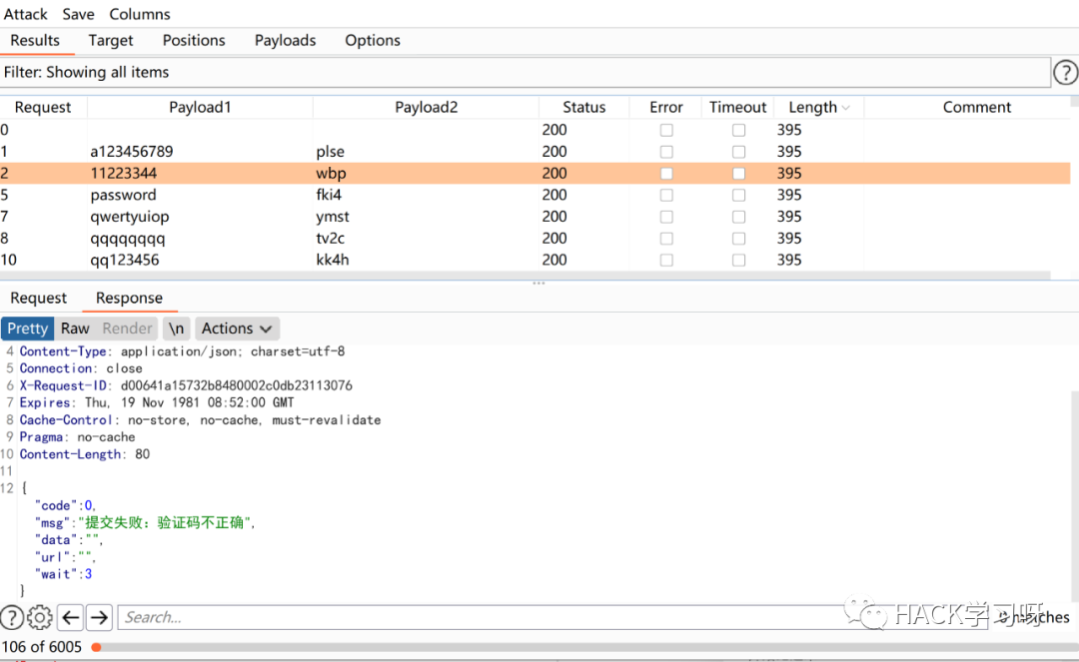Click Payload2 value fki4
This screenshot has height=662, width=1079.
click(329, 196)
